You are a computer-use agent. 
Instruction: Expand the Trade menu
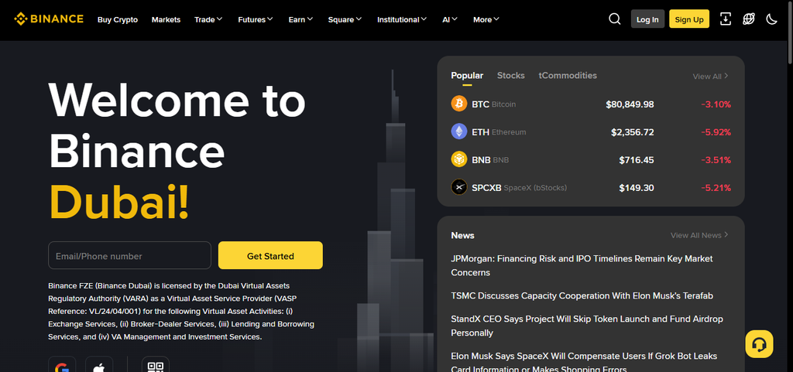(x=208, y=19)
